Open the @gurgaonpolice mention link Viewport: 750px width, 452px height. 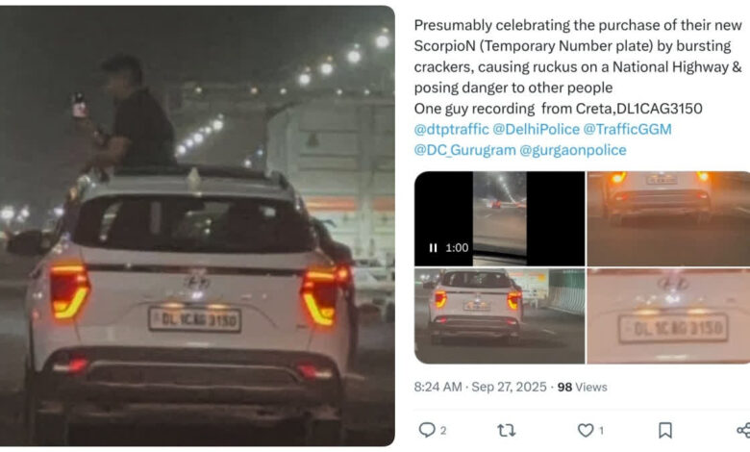point(572,150)
